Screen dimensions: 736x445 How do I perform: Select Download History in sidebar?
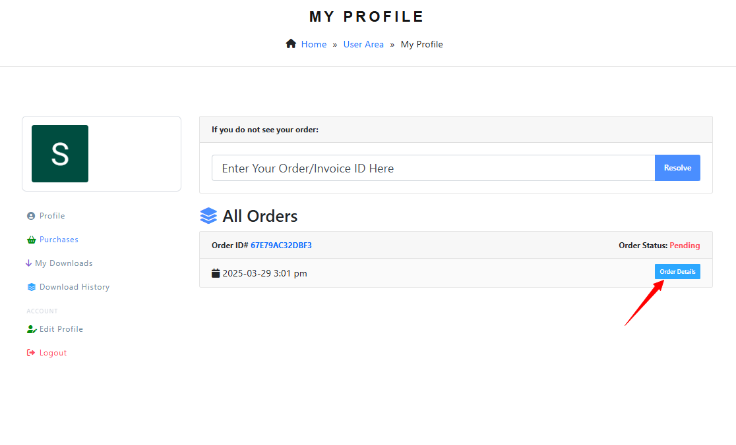click(75, 287)
